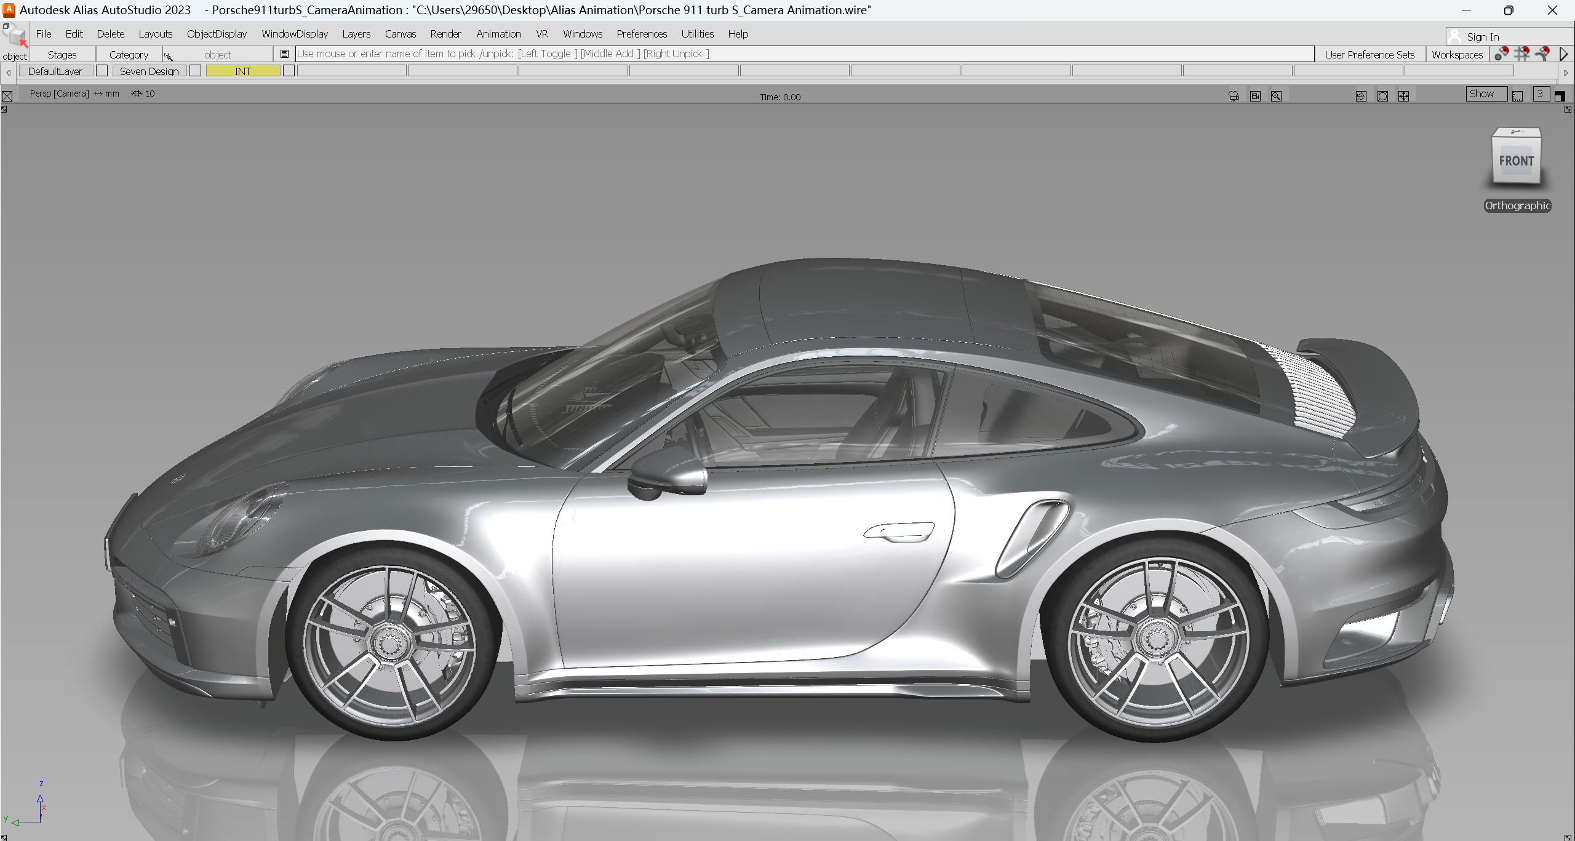Image resolution: width=1575 pixels, height=841 pixels.
Task: Click the shading mode icon on the right toolbar
Action: (1560, 95)
